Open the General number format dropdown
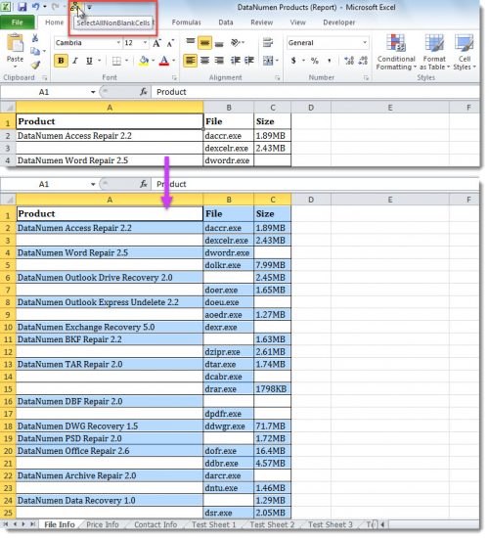 click(365, 42)
